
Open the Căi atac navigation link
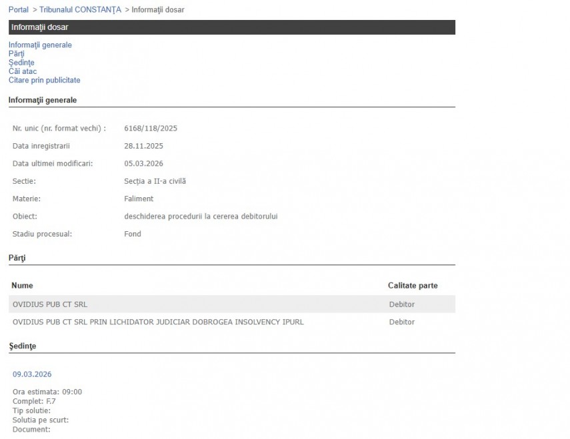click(23, 71)
